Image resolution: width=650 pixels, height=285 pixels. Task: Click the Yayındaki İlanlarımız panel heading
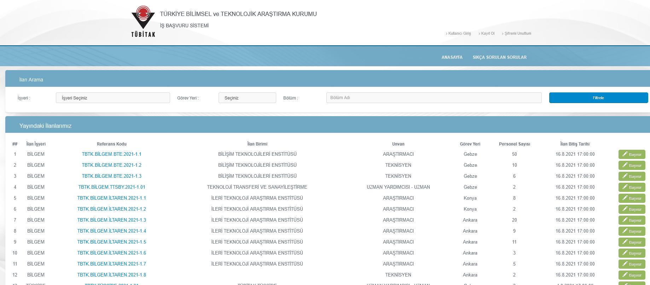coord(45,126)
